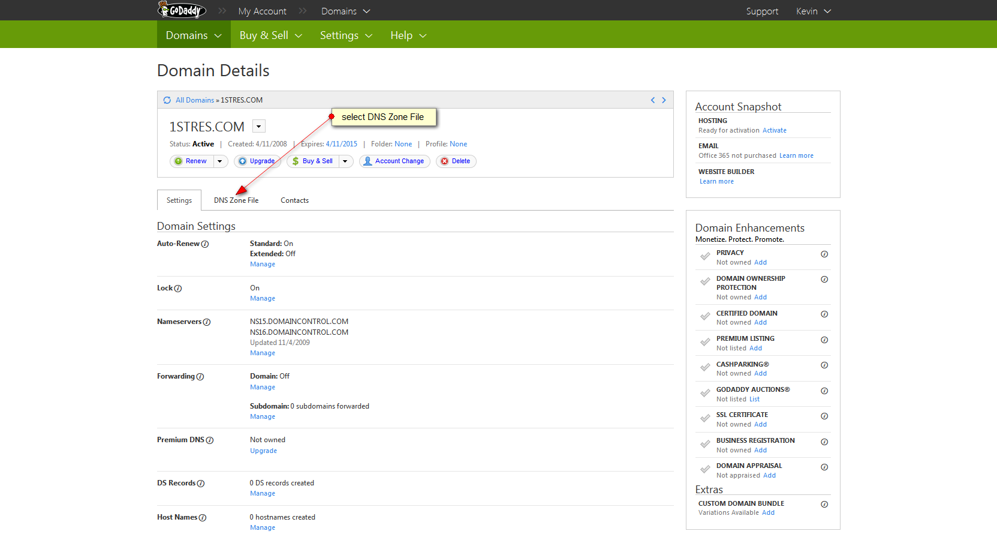Click the GoDaddy logo

point(182,10)
